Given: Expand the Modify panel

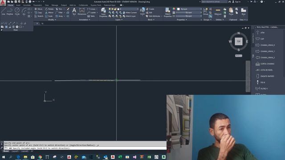Looking at the screenshot, I should 52,20.
